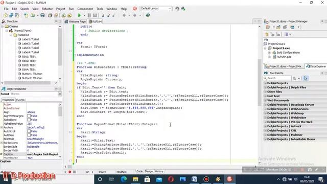The image size is (327, 184).
Task: Click the Sync view icon in Project Manager
Action: point(267,34)
